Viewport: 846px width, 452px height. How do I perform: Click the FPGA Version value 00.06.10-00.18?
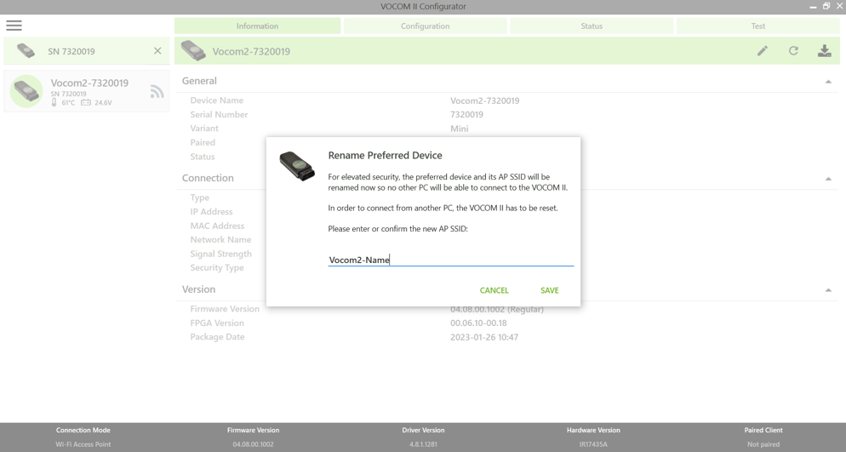click(478, 323)
